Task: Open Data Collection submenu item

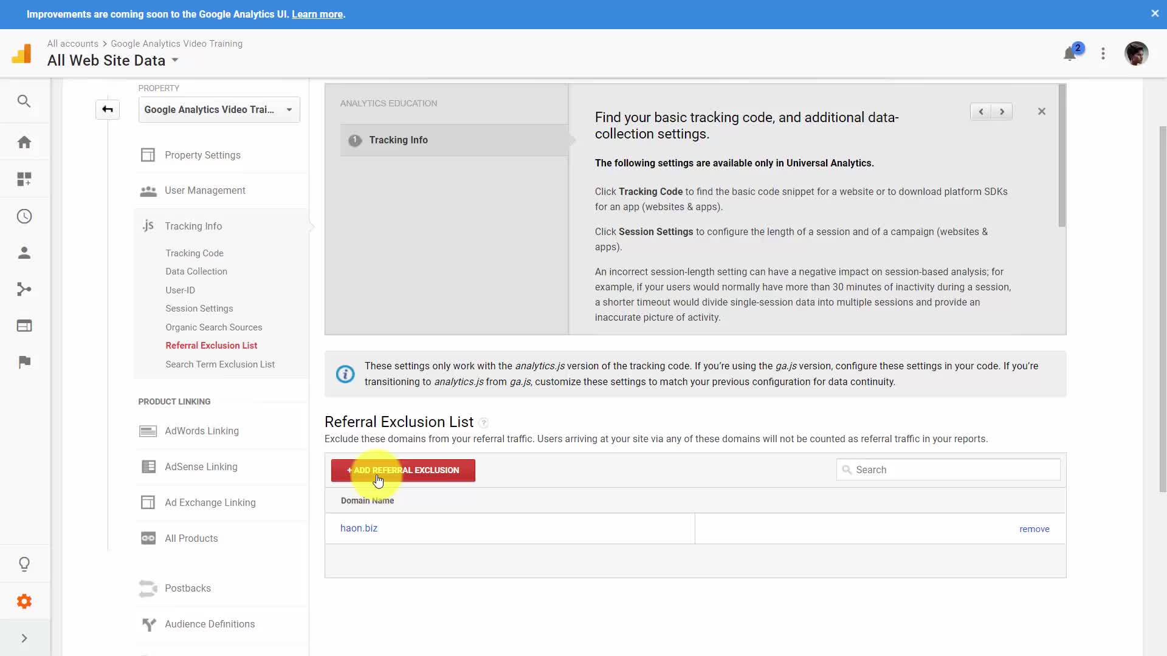Action: [x=196, y=272]
